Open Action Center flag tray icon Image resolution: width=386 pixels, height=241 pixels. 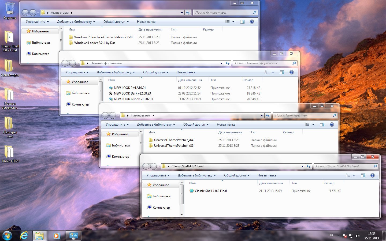[x=345, y=236]
